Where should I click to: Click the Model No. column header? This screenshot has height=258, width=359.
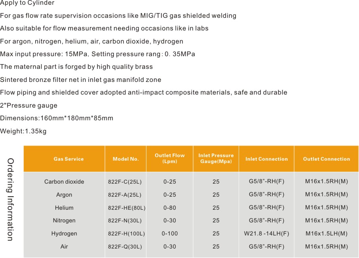click(x=125, y=159)
